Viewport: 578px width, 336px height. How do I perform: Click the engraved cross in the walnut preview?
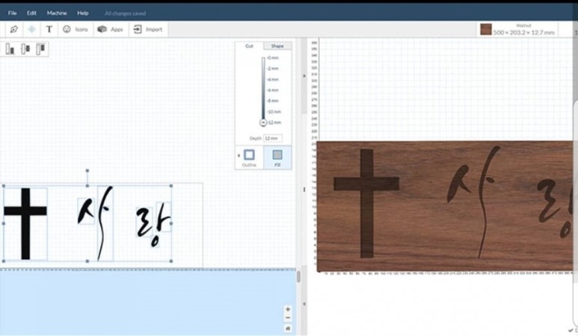(366, 204)
